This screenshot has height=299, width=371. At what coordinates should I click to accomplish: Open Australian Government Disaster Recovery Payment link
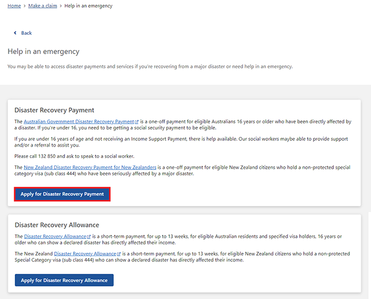[x=78, y=122]
